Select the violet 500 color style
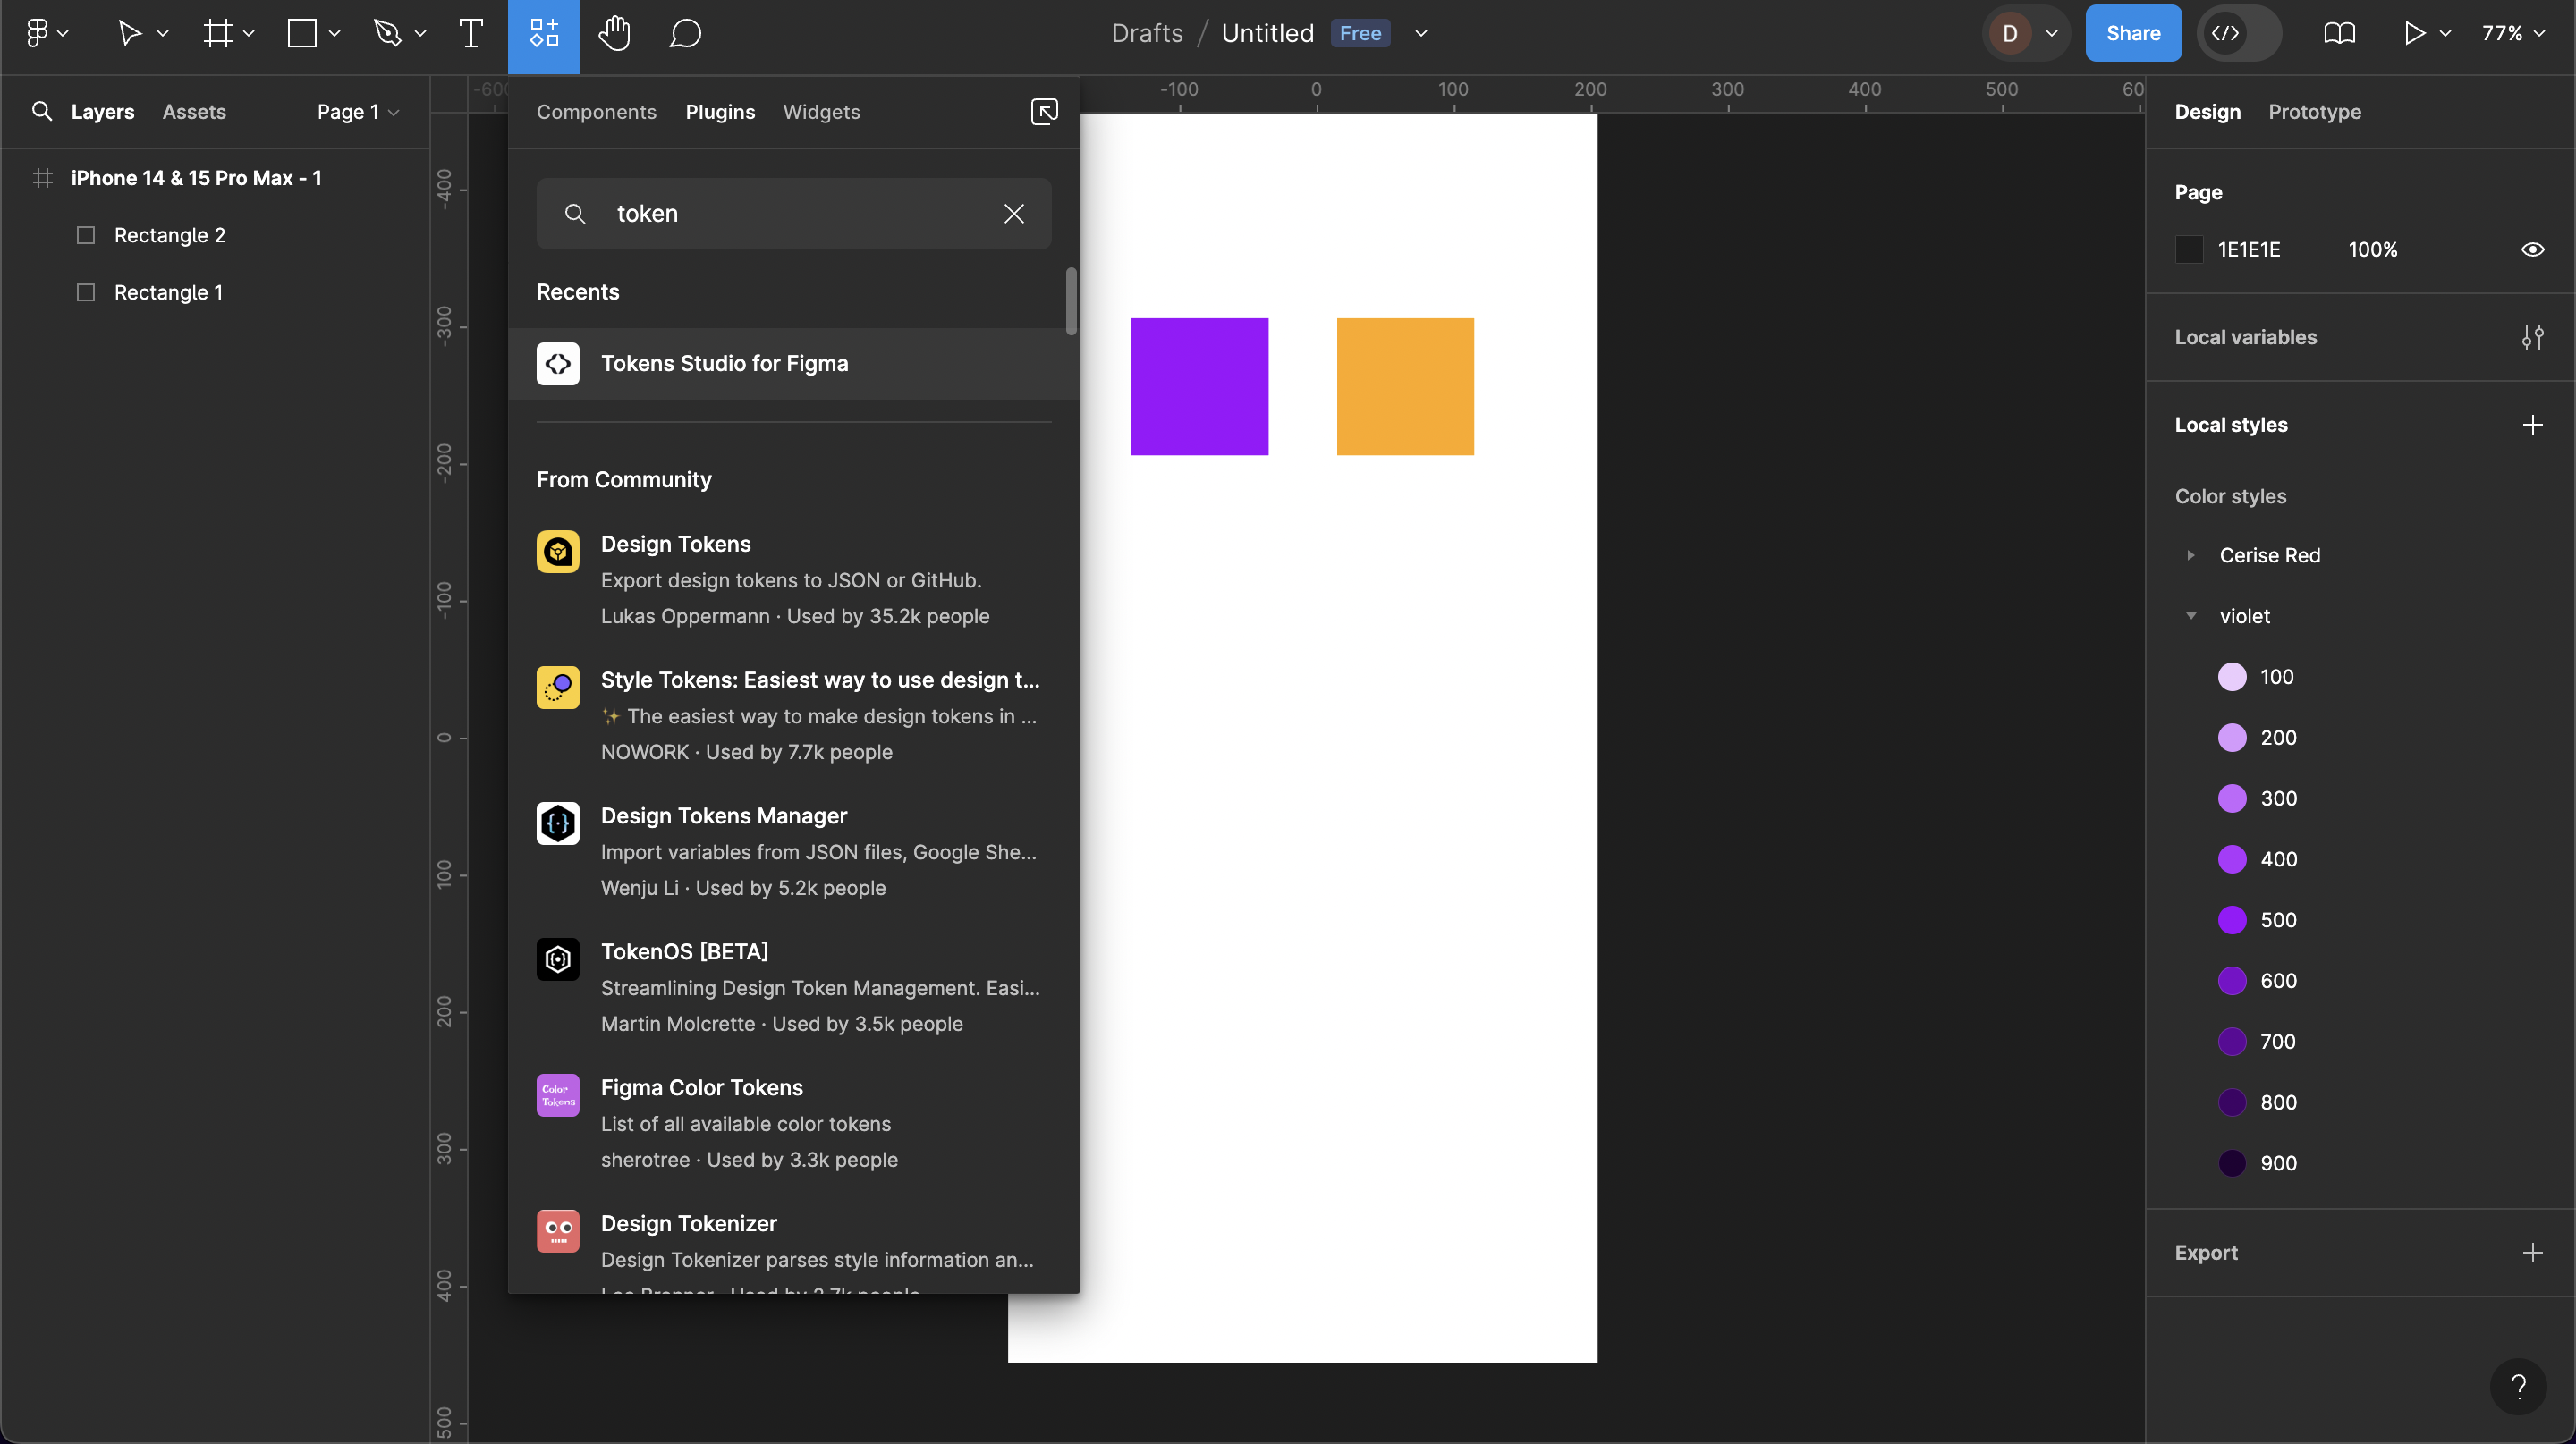 coord(2277,920)
